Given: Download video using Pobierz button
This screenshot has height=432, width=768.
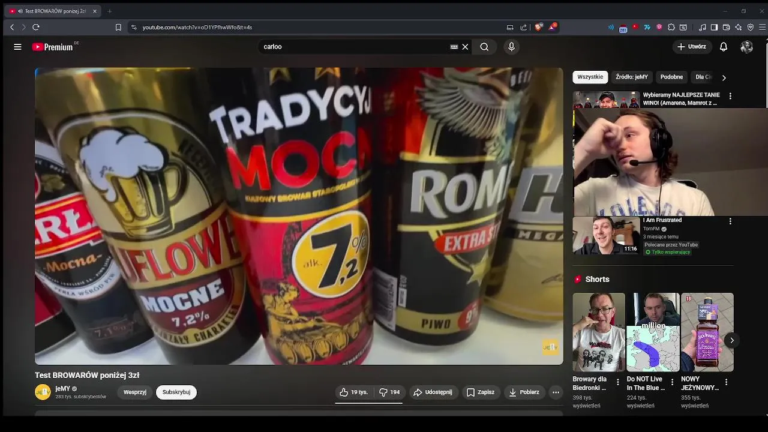Looking at the screenshot, I should [524, 392].
